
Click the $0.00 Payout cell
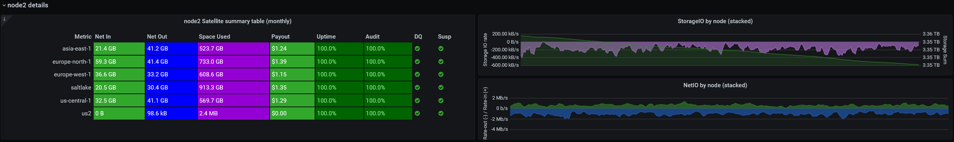[x=292, y=113]
